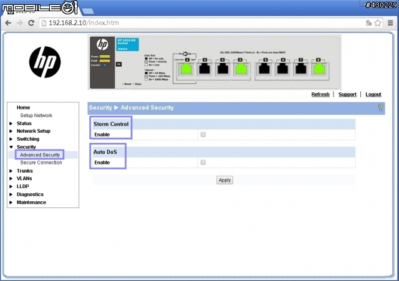Expand the Network Setup menu arrow
The width and height of the screenshot is (399, 281).
click(11, 131)
